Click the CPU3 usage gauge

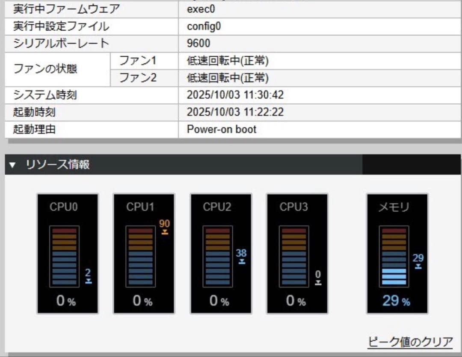pyautogui.click(x=297, y=254)
